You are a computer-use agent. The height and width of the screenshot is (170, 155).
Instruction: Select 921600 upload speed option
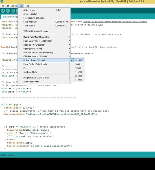[x=77, y=60]
